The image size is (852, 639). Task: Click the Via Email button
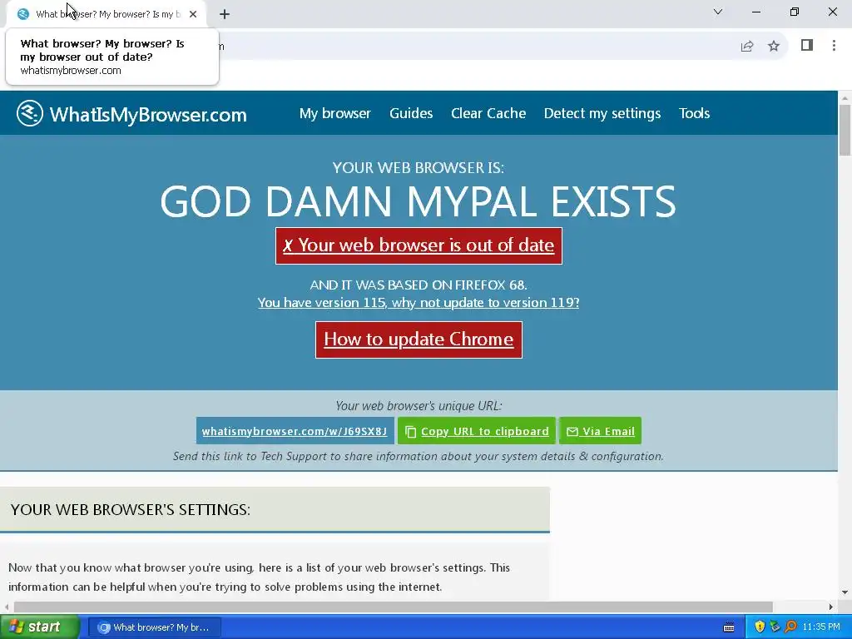(601, 431)
